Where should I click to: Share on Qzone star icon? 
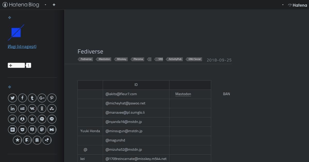pyautogui.click(x=32, y=119)
